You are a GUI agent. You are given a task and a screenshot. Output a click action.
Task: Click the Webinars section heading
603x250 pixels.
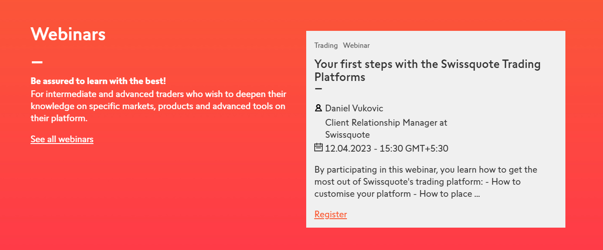(68, 34)
